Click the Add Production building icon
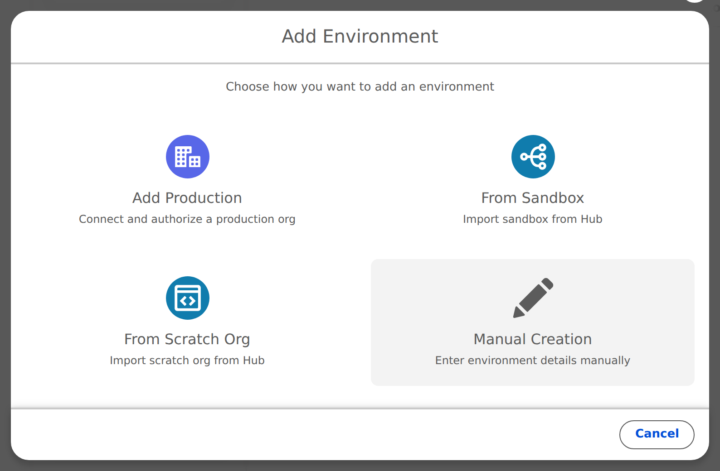Screen dimensions: 720x471 pyautogui.click(x=187, y=157)
